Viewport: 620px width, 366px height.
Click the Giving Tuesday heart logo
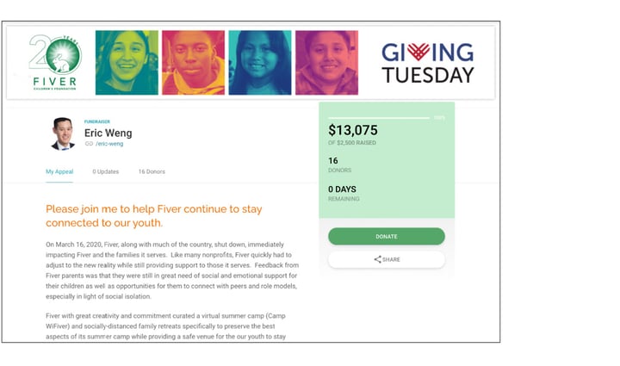418,52
